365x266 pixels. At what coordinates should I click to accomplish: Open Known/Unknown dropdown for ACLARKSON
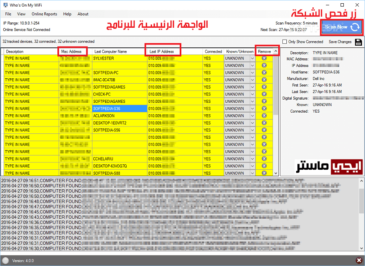click(x=252, y=115)
